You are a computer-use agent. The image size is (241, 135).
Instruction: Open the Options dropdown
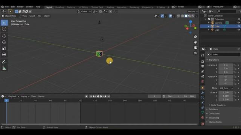[192, 12]
